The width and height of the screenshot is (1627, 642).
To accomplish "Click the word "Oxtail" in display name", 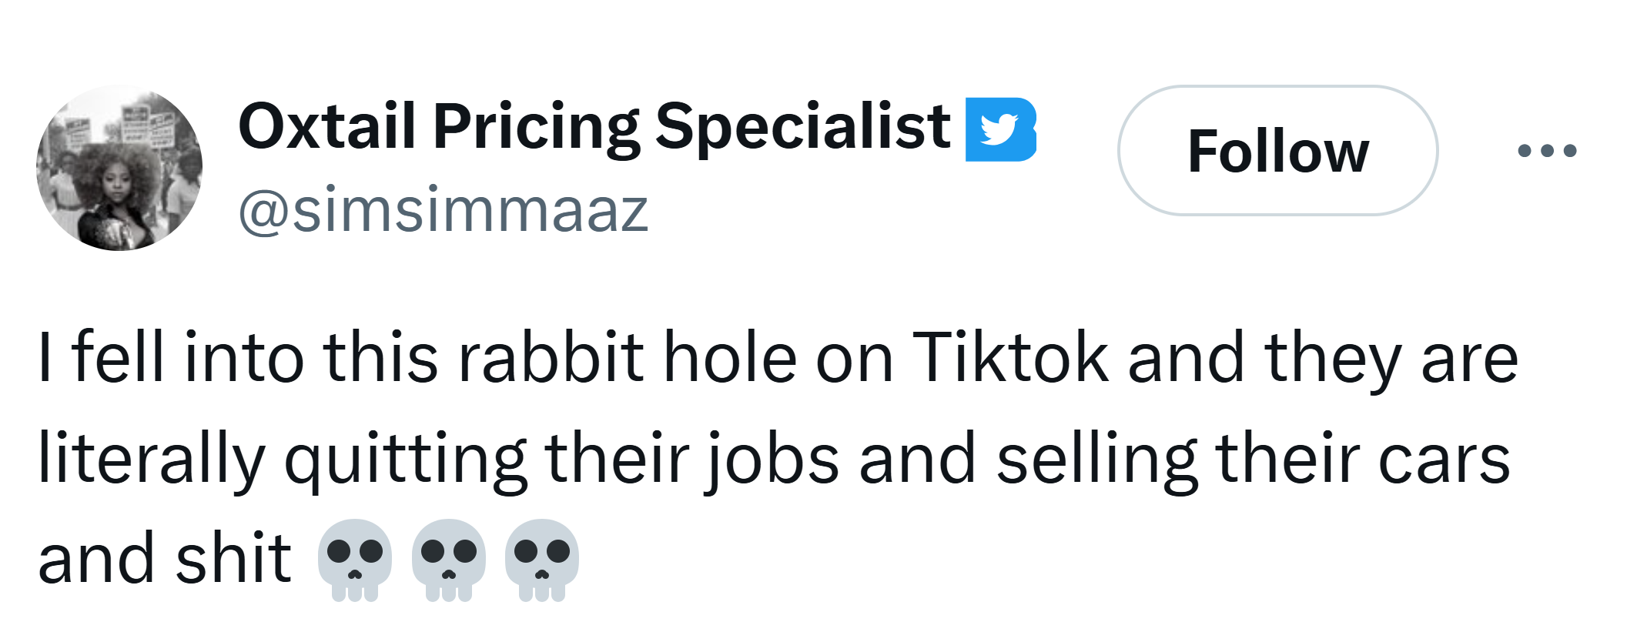I will [x=326, y=126].
